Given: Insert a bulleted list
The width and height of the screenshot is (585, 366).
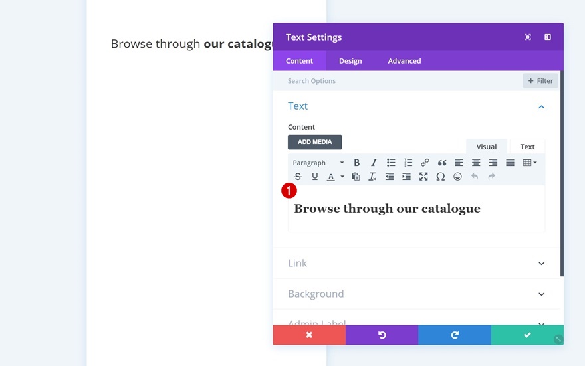Looking at the screenshot, I should 391,163.
